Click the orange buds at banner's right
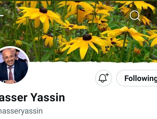 [137, 51]
